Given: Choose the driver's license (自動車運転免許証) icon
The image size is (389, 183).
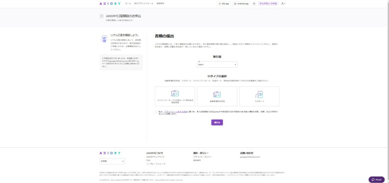Looking at the screenshot, I should [x=217, y=94].
